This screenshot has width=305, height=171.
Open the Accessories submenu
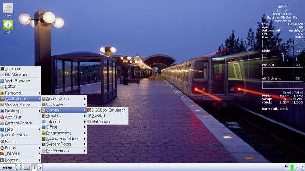(64, 99)
